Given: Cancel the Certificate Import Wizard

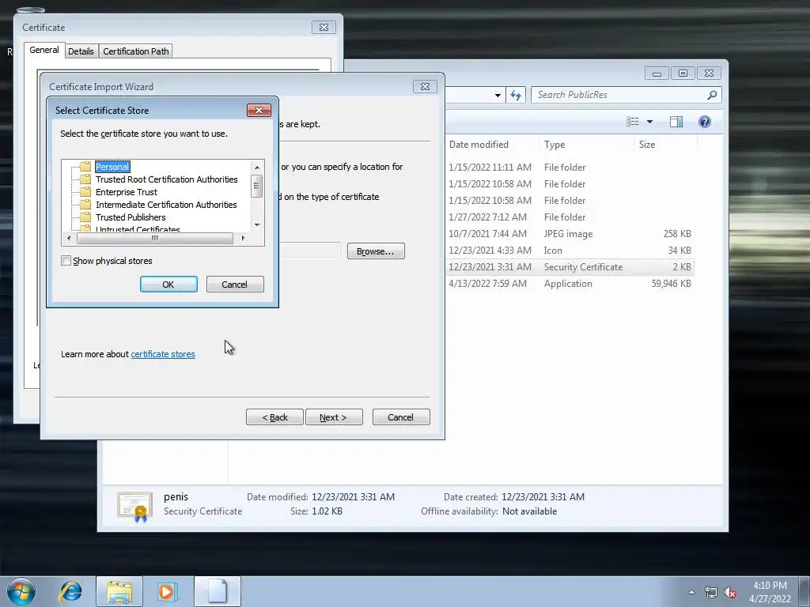Looking at the screenshot, I should [x=401, y=417].
